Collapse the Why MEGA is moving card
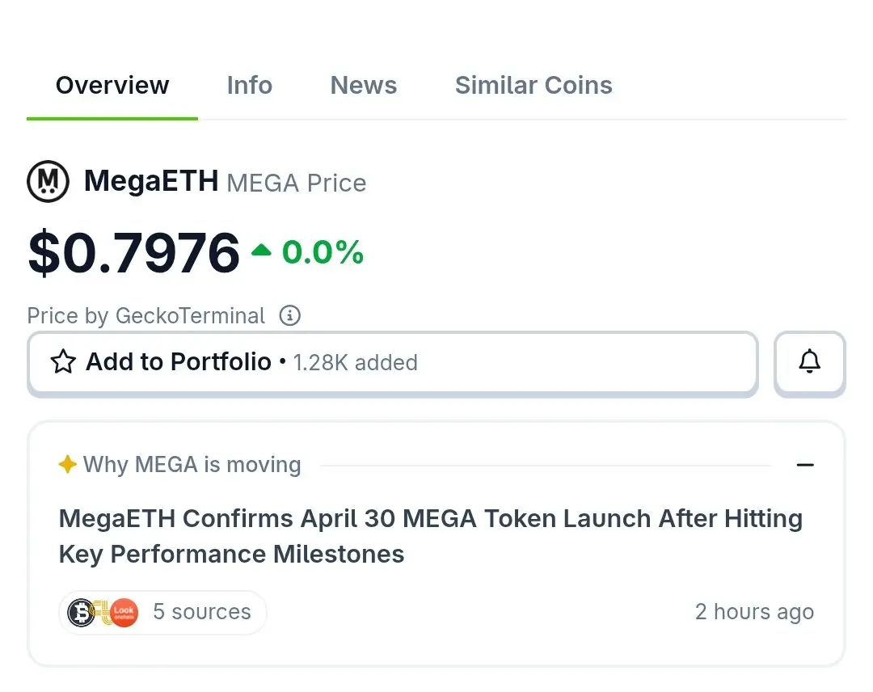873x692 pixels. click(x=805, y=465)
